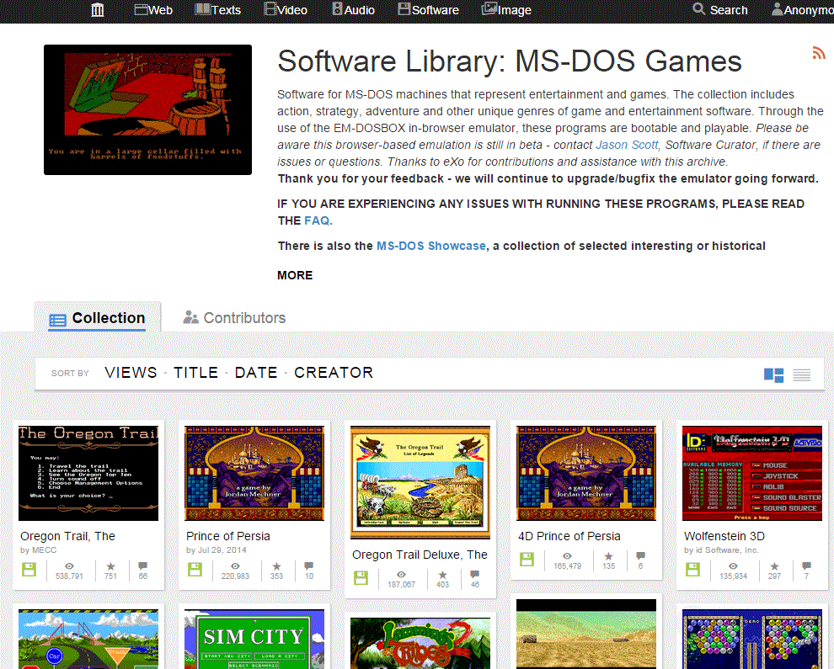Image resolution: width=834 pixels, height=669 pixels.
Task: Click the reviews bubble above 6
Action: 640,556
